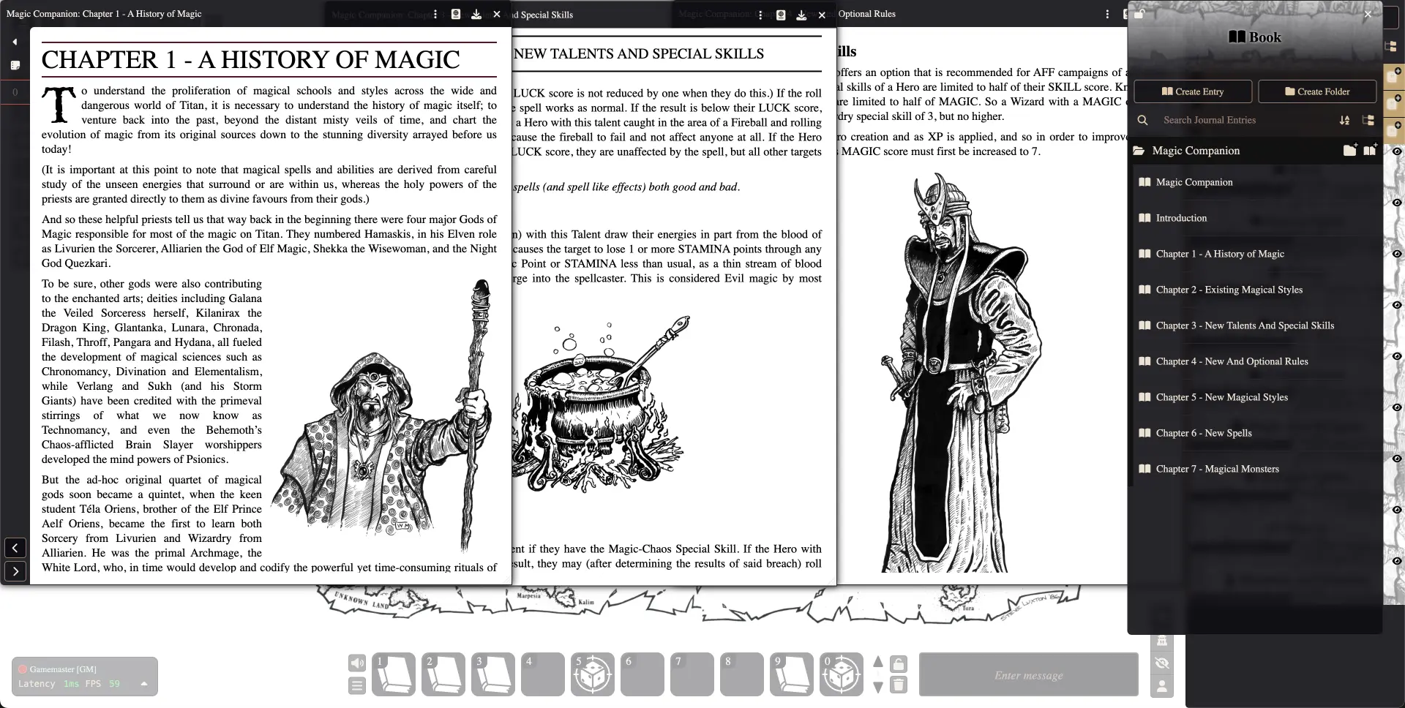This screenshot has height=708, width=1405.
Task: Click the dice macro in hotbar slot 5
Action: tap(592, 674)
